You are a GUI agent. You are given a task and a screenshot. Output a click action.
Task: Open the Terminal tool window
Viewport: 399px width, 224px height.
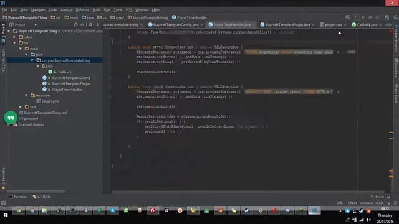(18, 197)
